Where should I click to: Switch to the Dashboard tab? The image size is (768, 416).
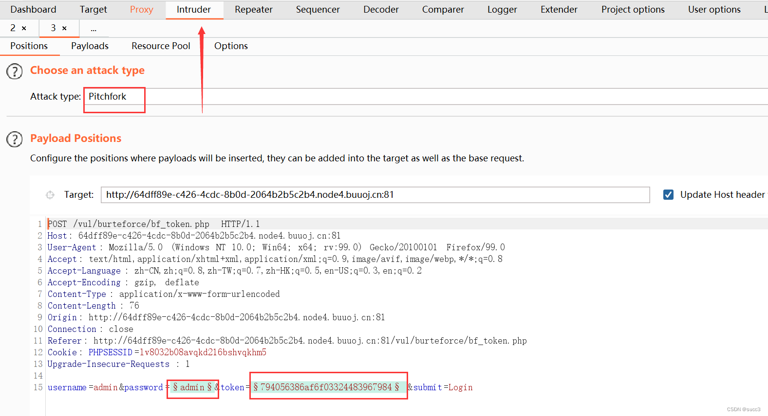33,10
